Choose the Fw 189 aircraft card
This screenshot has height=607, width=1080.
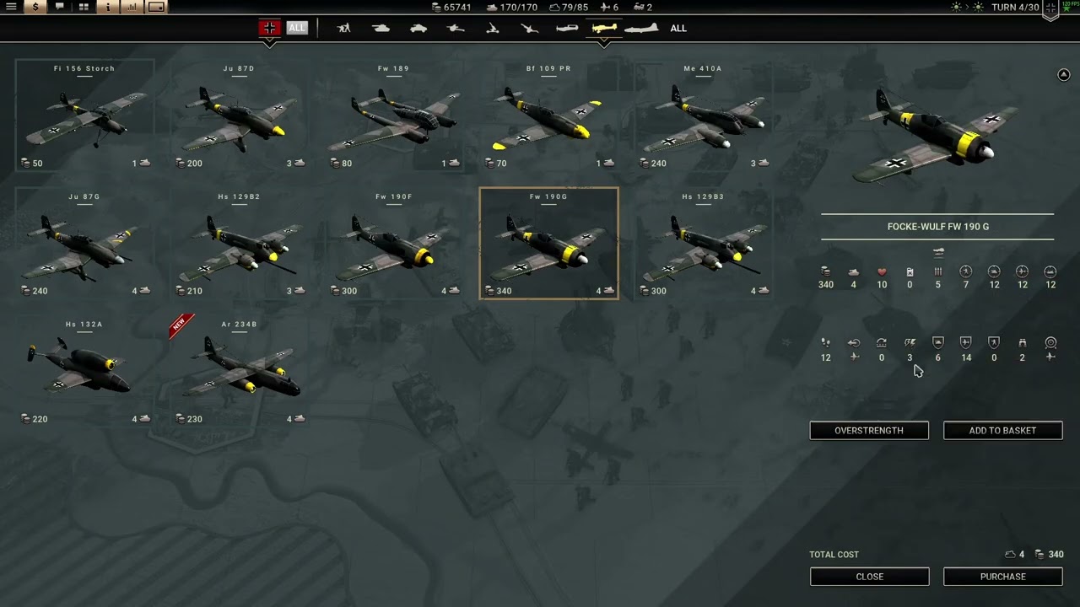pyautogui.click(x=394, y=115)
